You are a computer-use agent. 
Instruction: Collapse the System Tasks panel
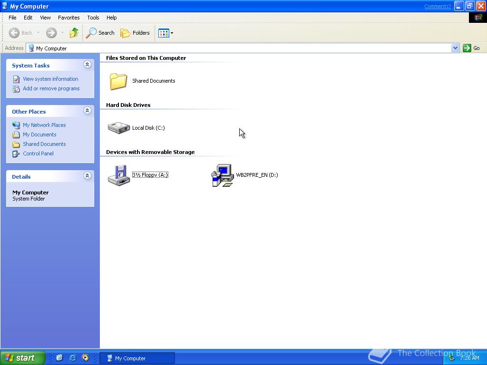(88, 65)
